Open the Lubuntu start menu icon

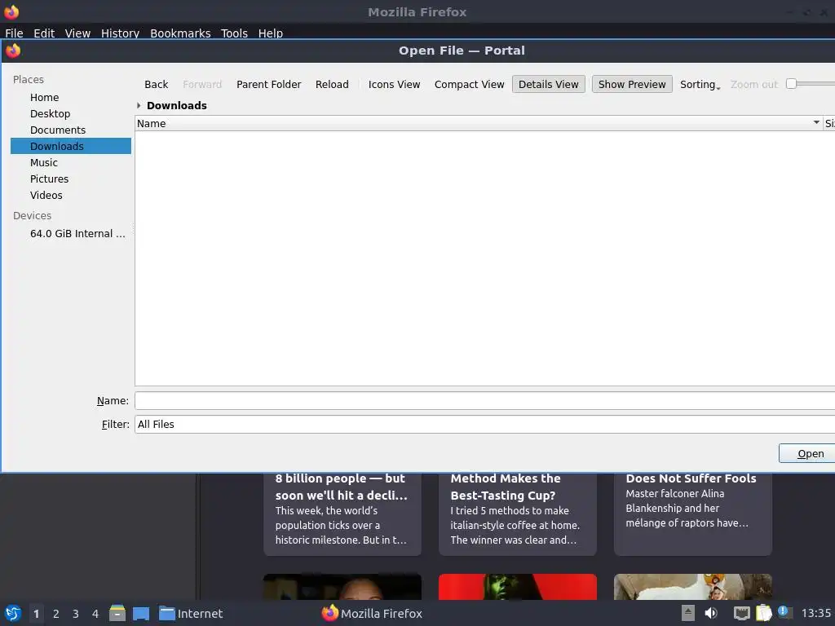[13, 613]
